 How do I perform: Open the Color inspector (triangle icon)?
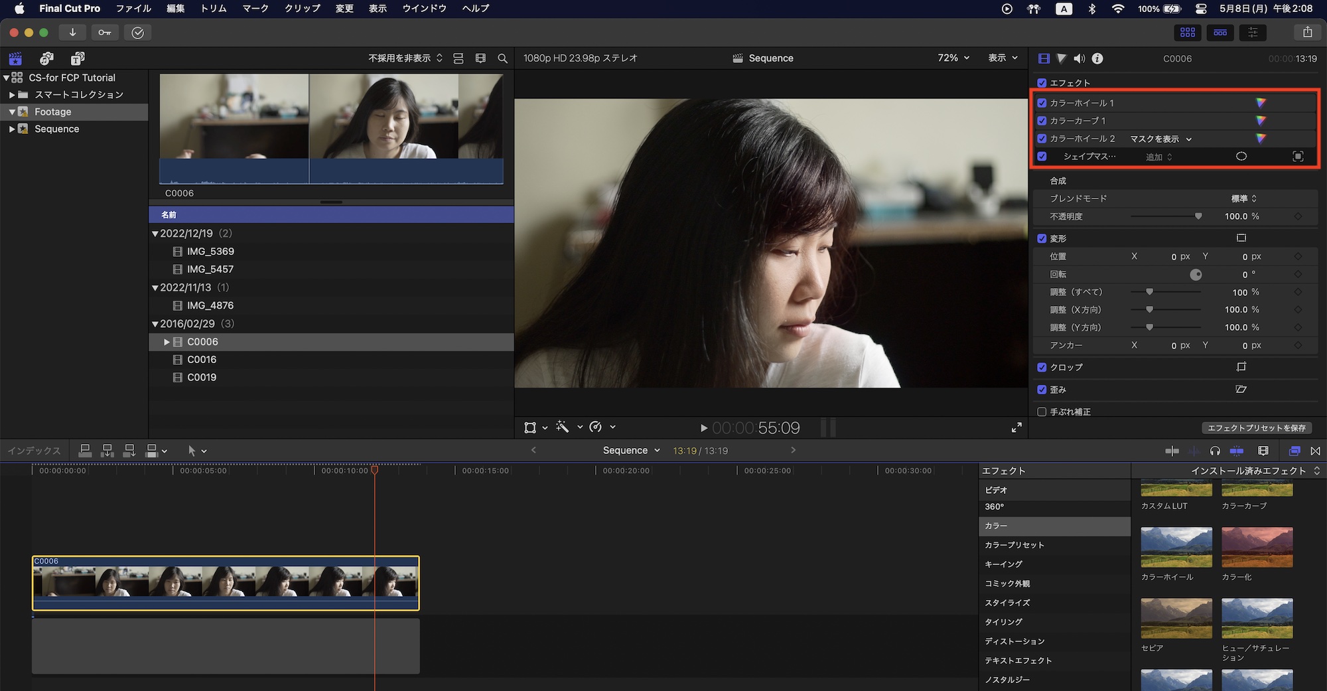click(x=1062, y=58)
